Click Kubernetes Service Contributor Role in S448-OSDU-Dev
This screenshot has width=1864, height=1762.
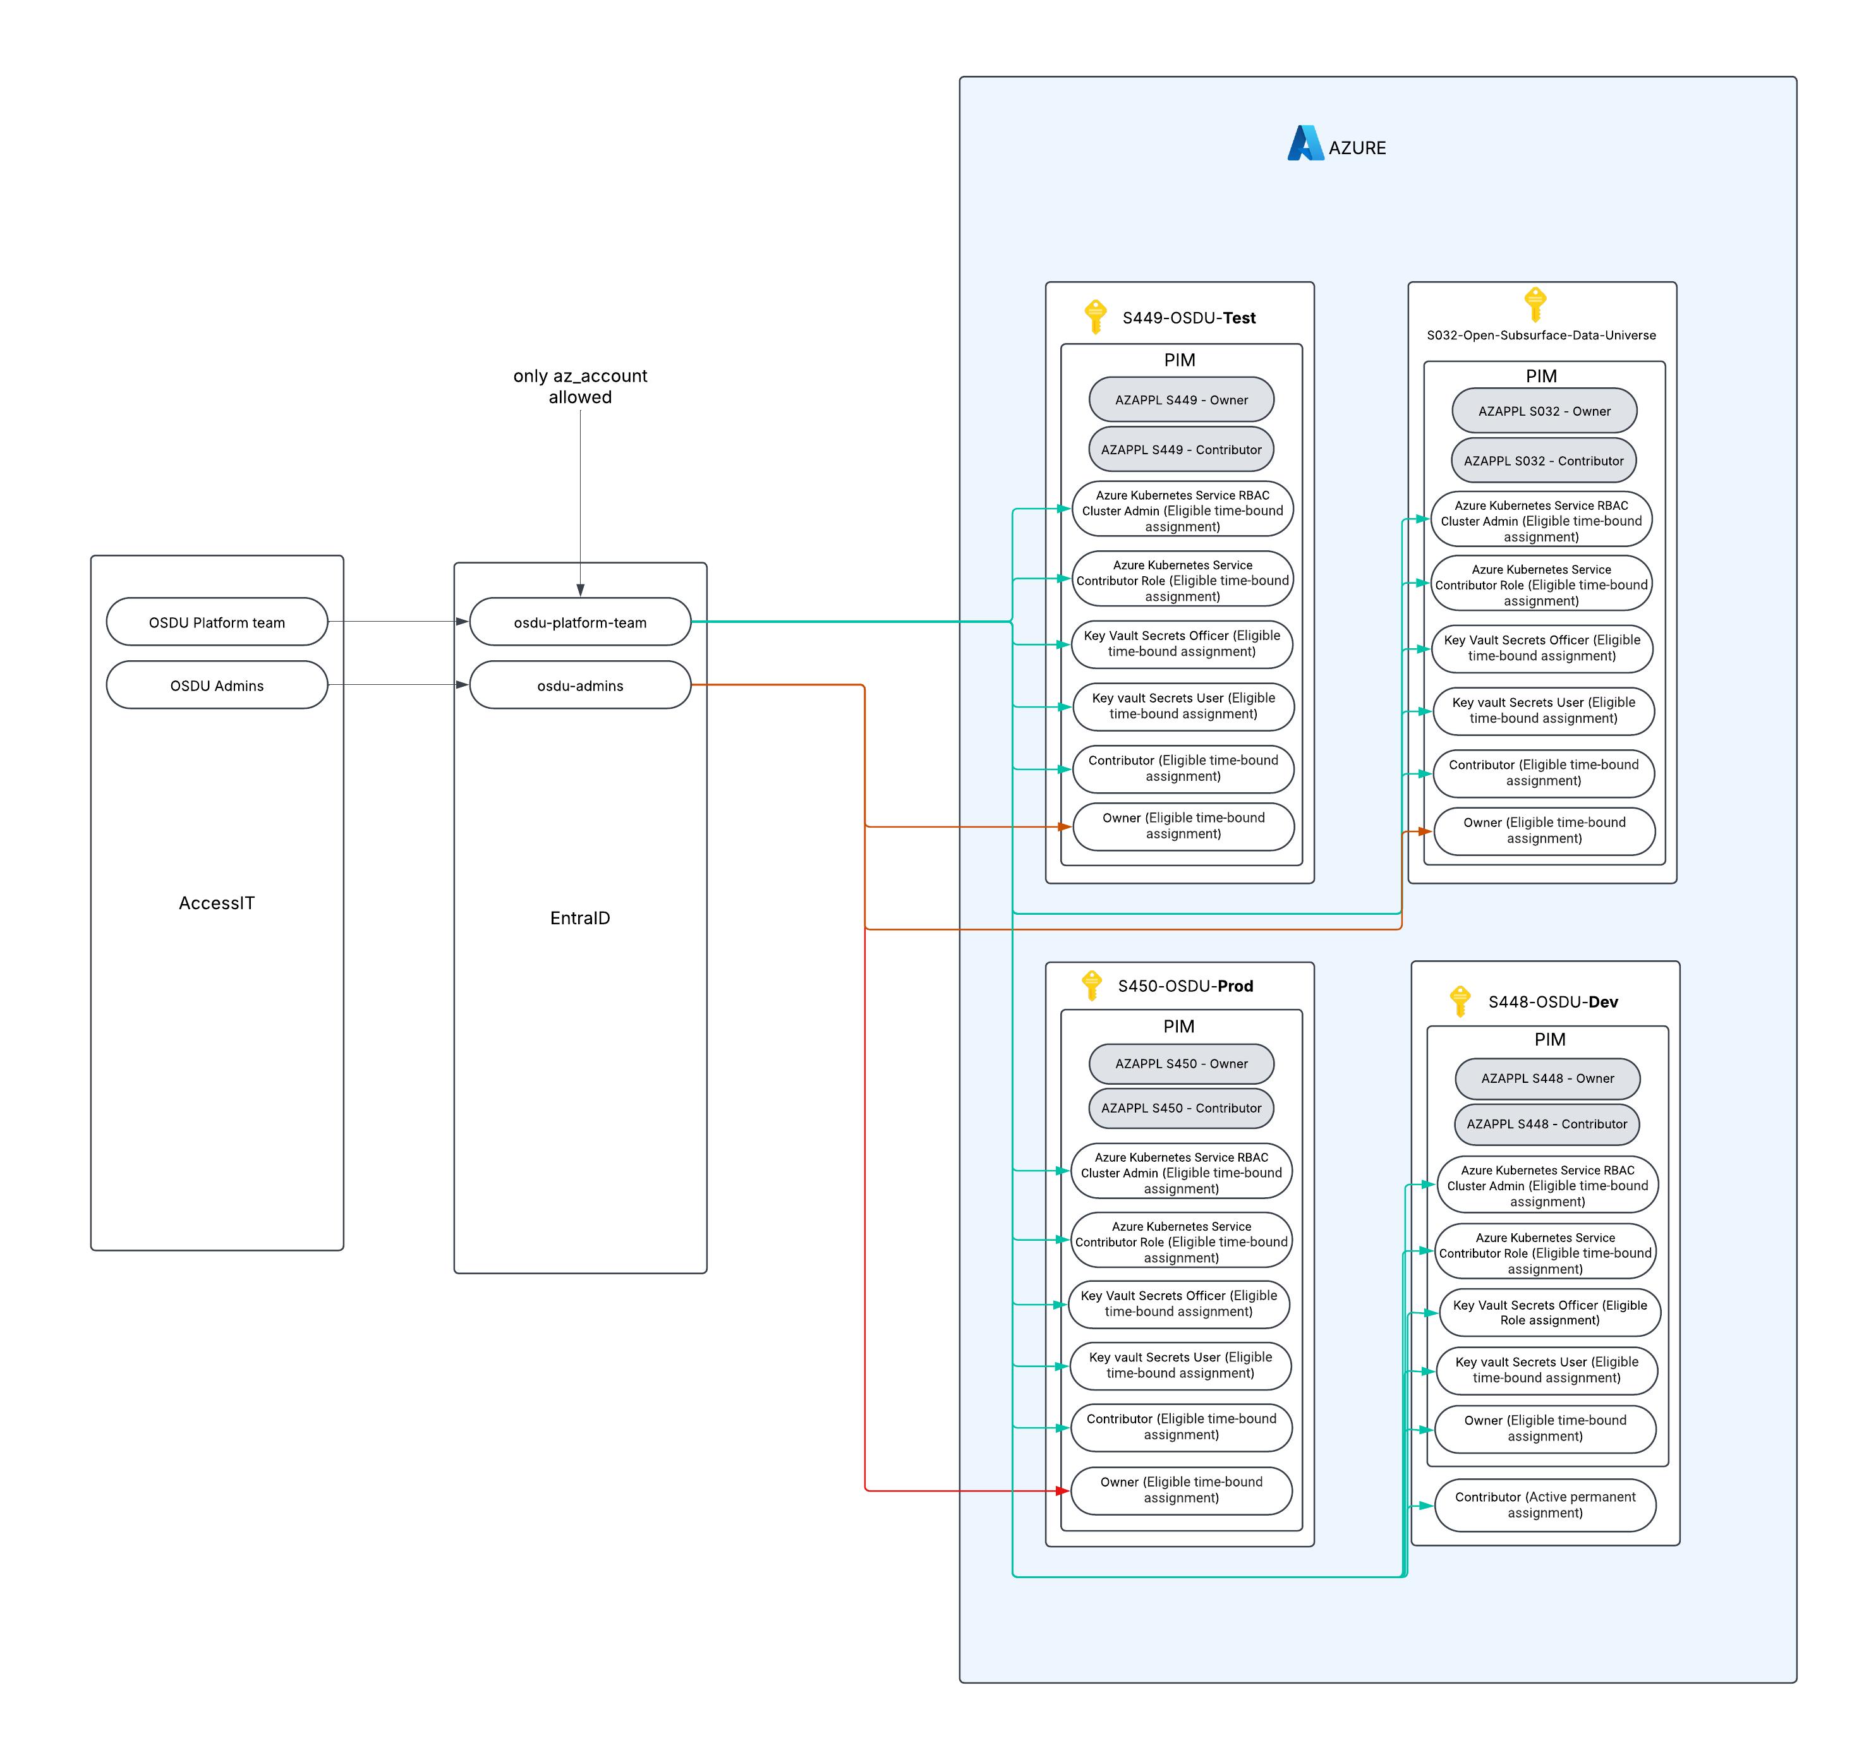click(1546, 1252)
